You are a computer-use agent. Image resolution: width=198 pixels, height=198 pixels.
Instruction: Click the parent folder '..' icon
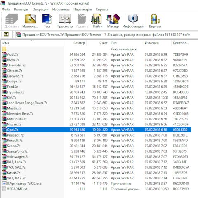tap(4, 49)
